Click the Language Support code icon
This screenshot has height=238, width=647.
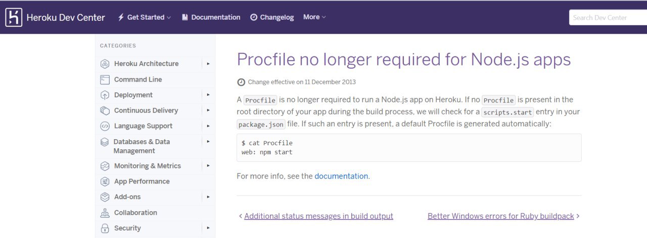tap(105, 126)
